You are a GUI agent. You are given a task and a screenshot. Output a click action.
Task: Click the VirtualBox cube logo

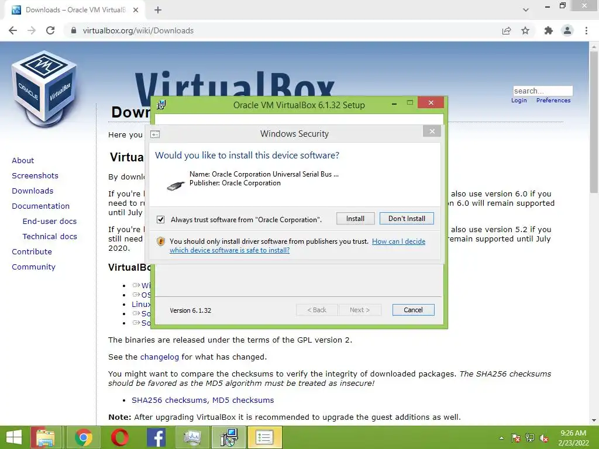point(44,89)
